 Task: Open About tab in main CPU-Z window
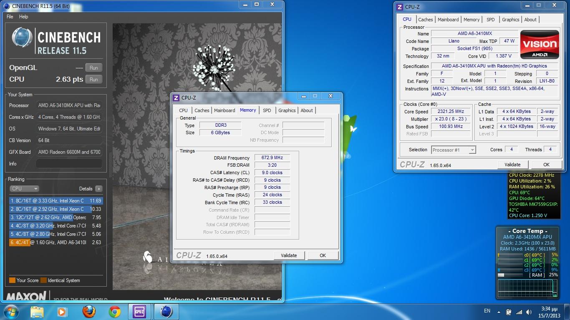coord(530,20)
